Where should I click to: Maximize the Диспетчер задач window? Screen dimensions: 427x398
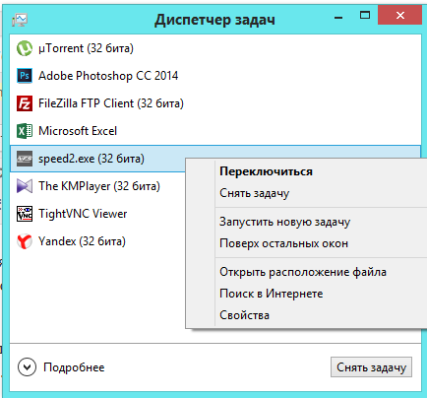point(365,15)
